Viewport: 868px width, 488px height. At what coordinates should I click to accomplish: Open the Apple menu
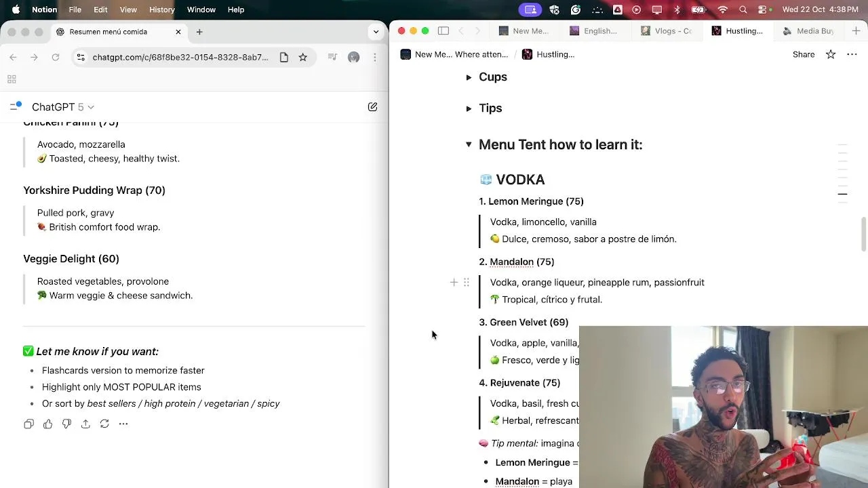pyautogui.click(x=16, y=9)
